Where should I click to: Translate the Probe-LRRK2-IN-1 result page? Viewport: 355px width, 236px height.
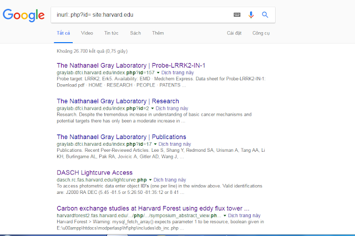click(177, 73)
